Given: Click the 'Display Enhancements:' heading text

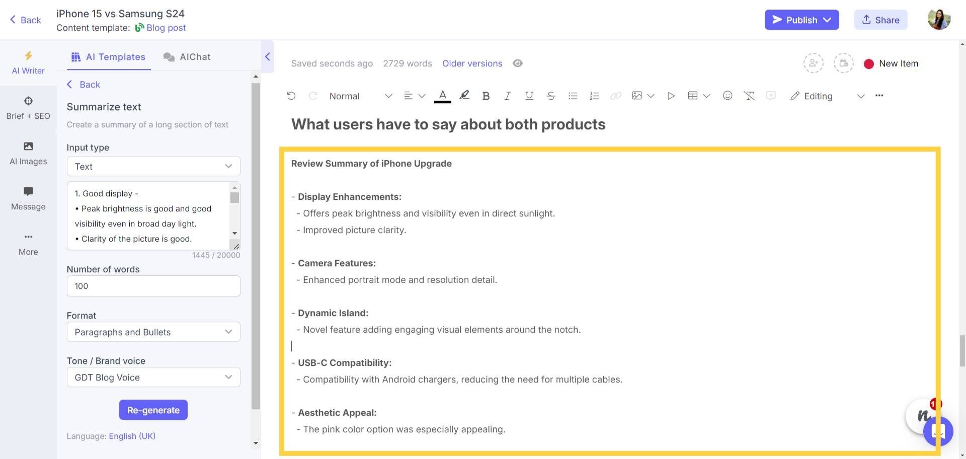Looking at the screenshot, I should 350,197.
